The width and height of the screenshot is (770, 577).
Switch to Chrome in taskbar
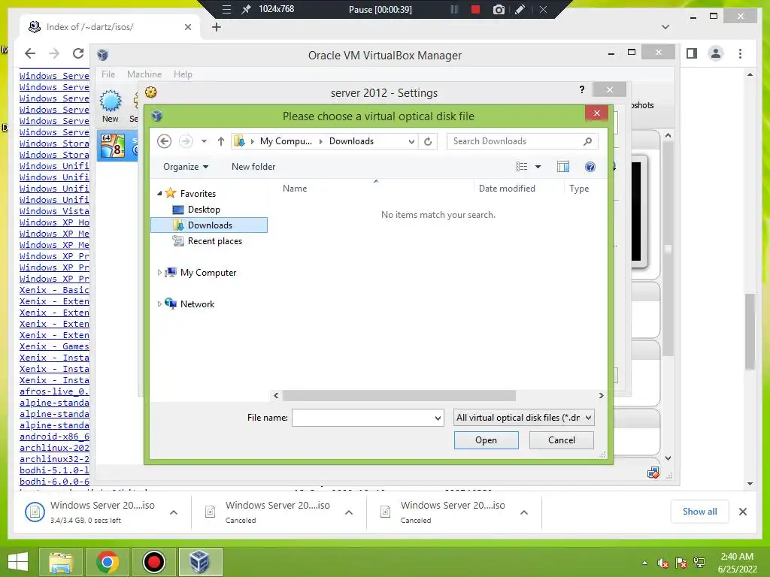tap(108, 562)
